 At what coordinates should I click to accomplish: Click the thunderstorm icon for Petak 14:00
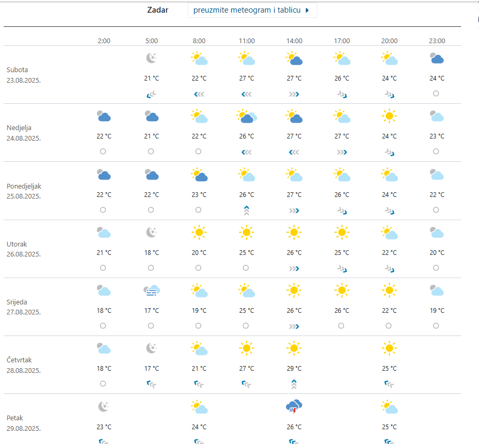(x=294, y=406)
